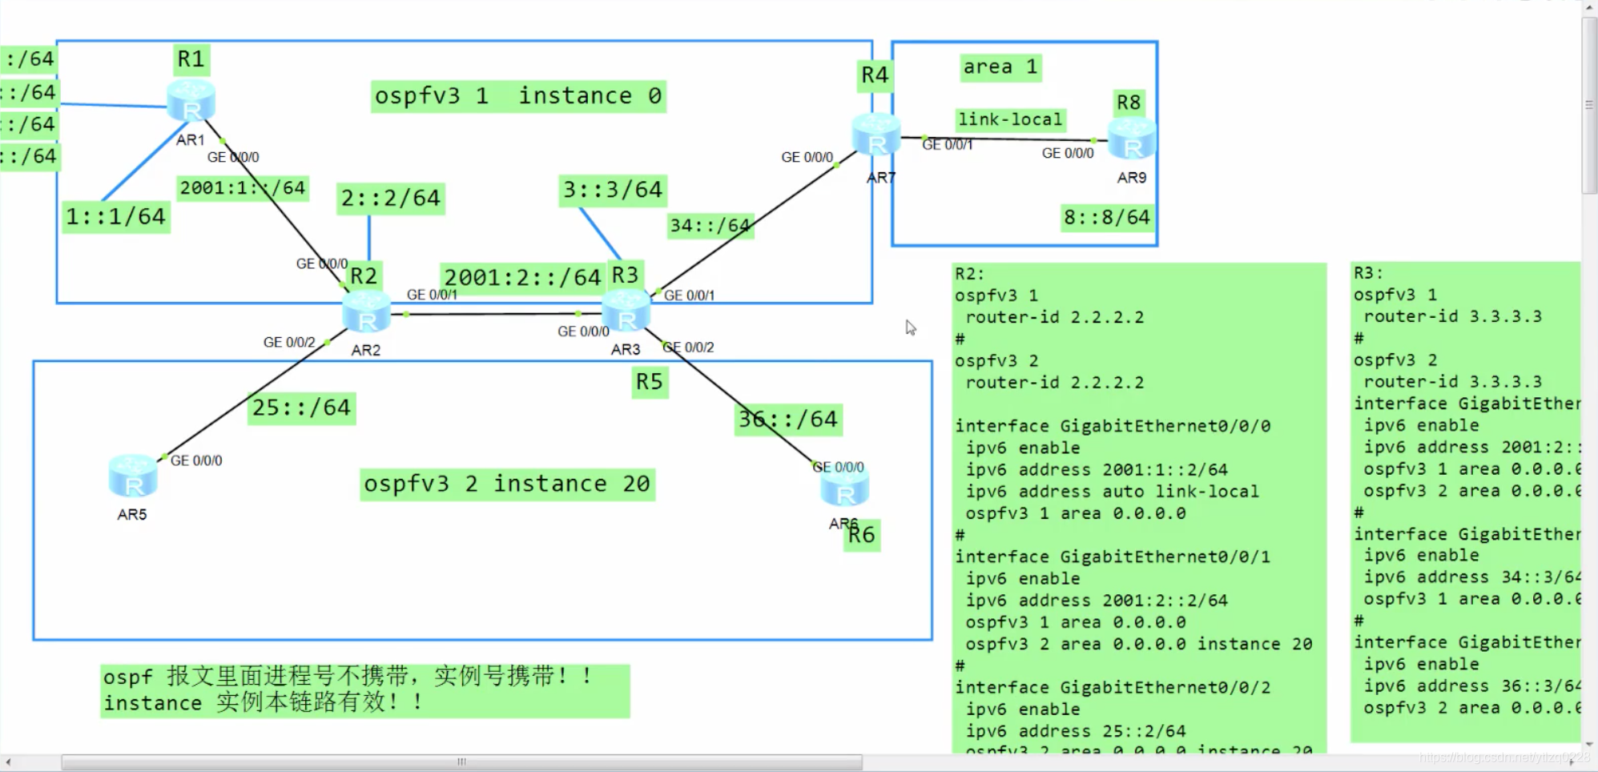Image resolution: width=1598 pixels, height=772 pixels.
Task: Click the down arrow of vertical scrollbar
Action: (1589, 746)
